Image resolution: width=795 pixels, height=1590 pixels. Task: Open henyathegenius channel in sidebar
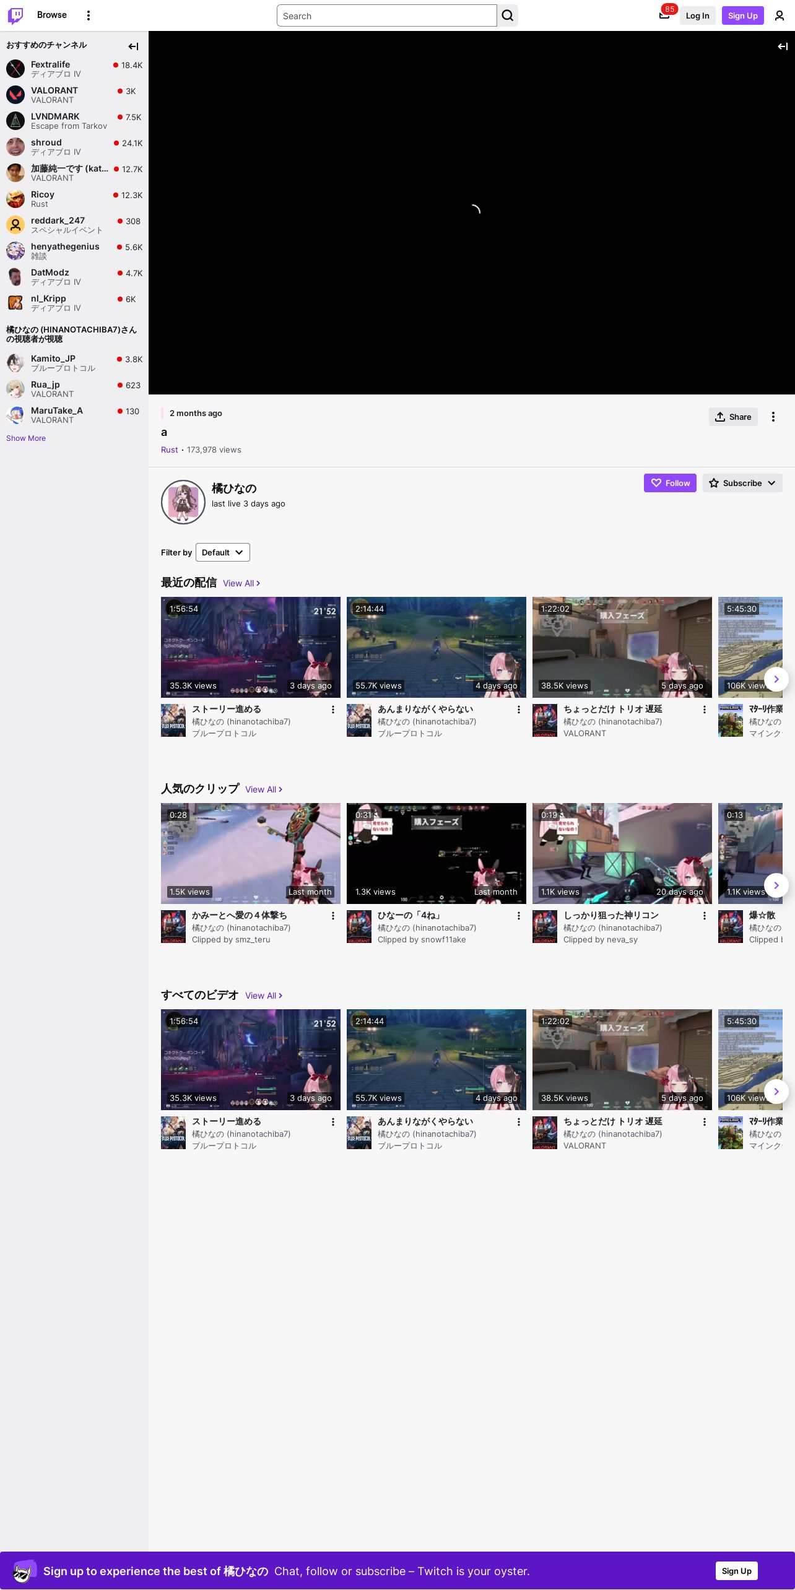pos(74,251)
